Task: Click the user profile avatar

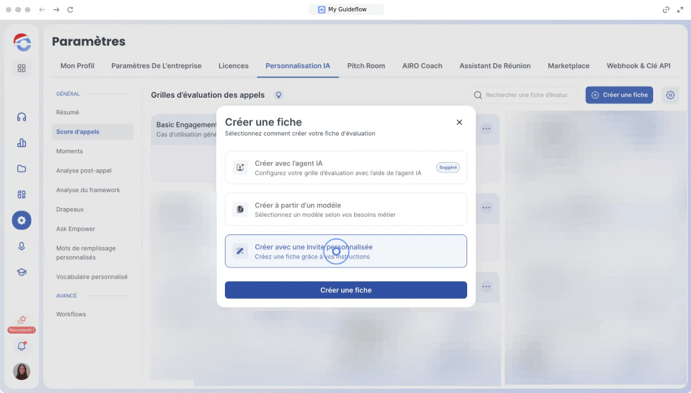Action: pos(22,371)
